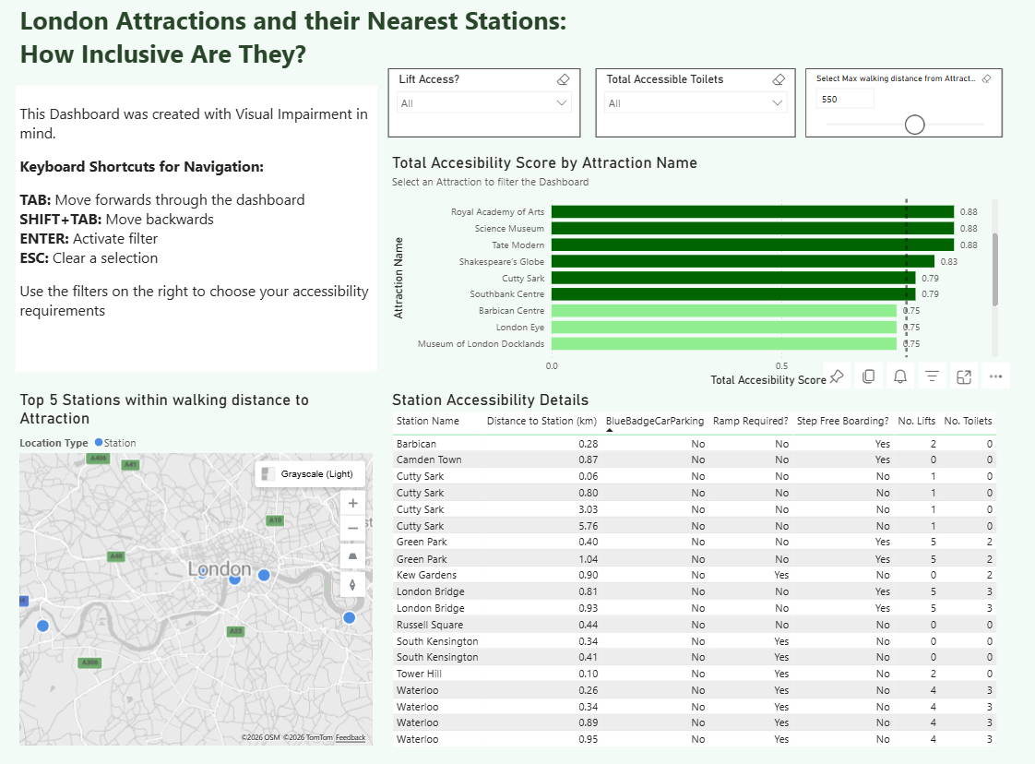Open more options ellipsis on chart

995,376
